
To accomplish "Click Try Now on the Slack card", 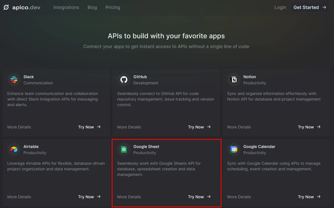I will tap(89, 127).
